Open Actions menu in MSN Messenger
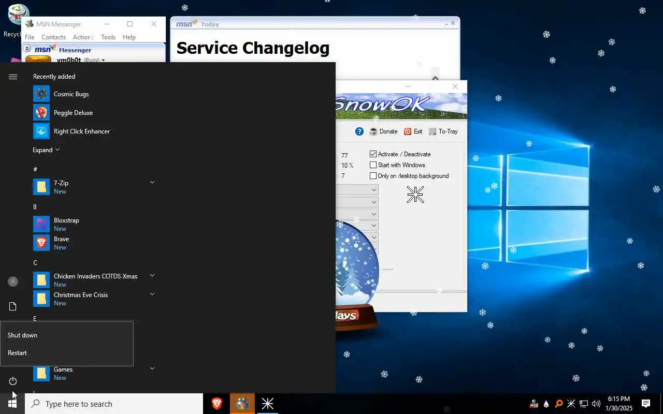Viewport: 663px width, 414px height. pos(83,37)
